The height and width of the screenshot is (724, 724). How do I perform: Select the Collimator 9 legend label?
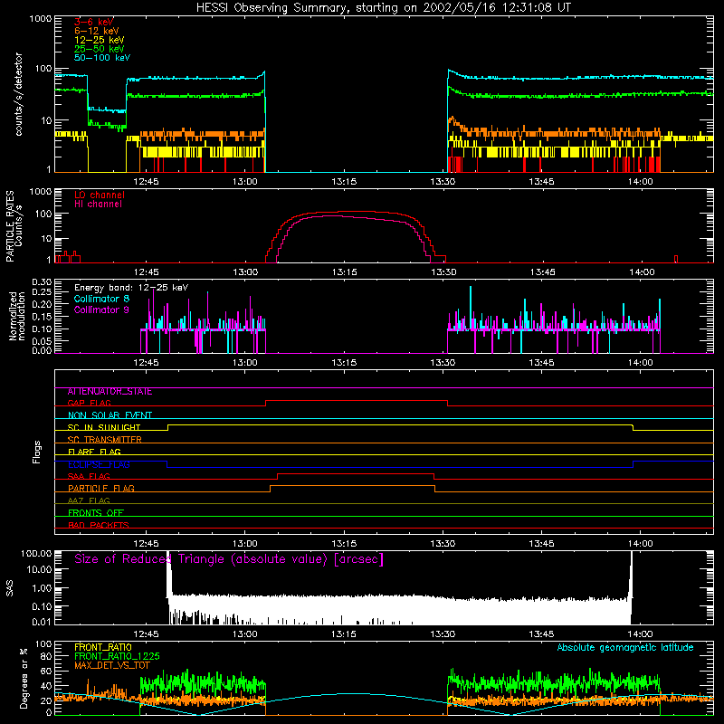tap(101, 310)
